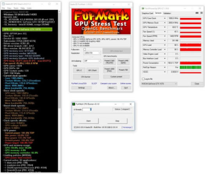
Task: Open the Resolution dropdown
Action: [x=92, y=53]
